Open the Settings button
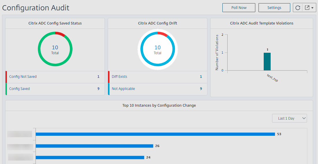The image size is (318, 164). [274, 8]
